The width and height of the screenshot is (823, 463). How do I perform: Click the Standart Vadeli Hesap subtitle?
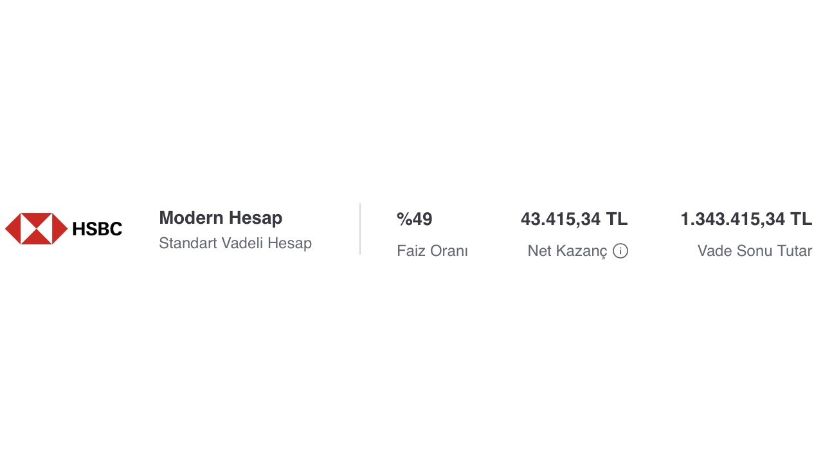[x=235, y=243]
